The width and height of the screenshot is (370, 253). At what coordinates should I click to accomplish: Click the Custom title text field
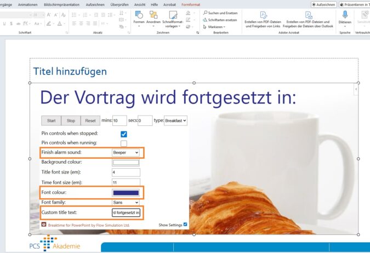tap(126, 212)
